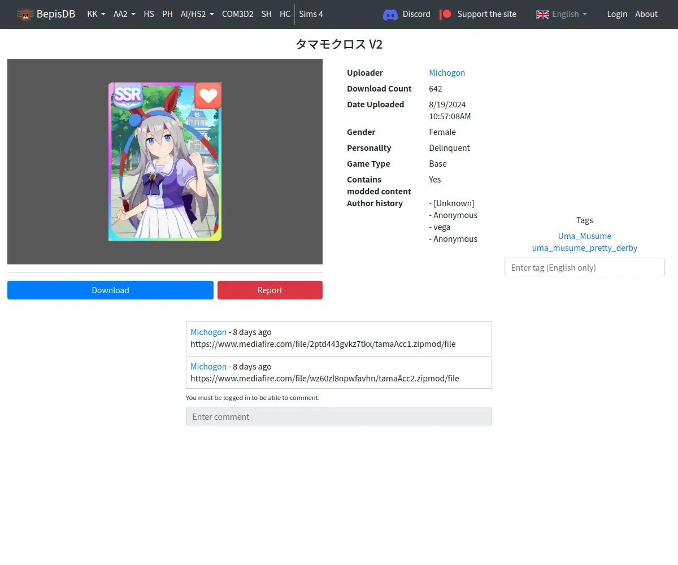Screen dimensions: 678x565
Task: Click Support the site link
Action: tap(486, 14)
